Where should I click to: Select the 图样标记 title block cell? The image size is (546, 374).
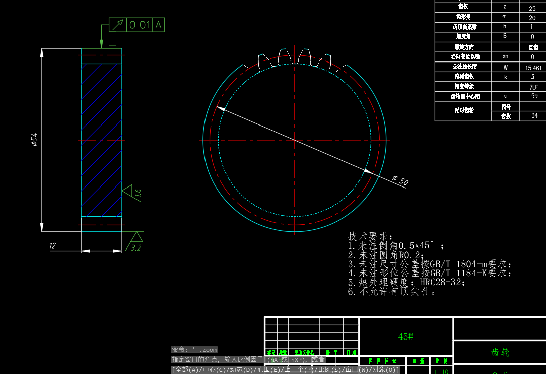point(383,361)
